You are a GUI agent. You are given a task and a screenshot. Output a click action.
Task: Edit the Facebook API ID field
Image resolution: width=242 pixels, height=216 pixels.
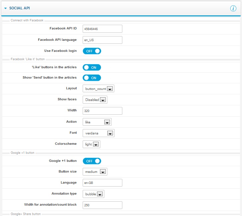point(102,29)
